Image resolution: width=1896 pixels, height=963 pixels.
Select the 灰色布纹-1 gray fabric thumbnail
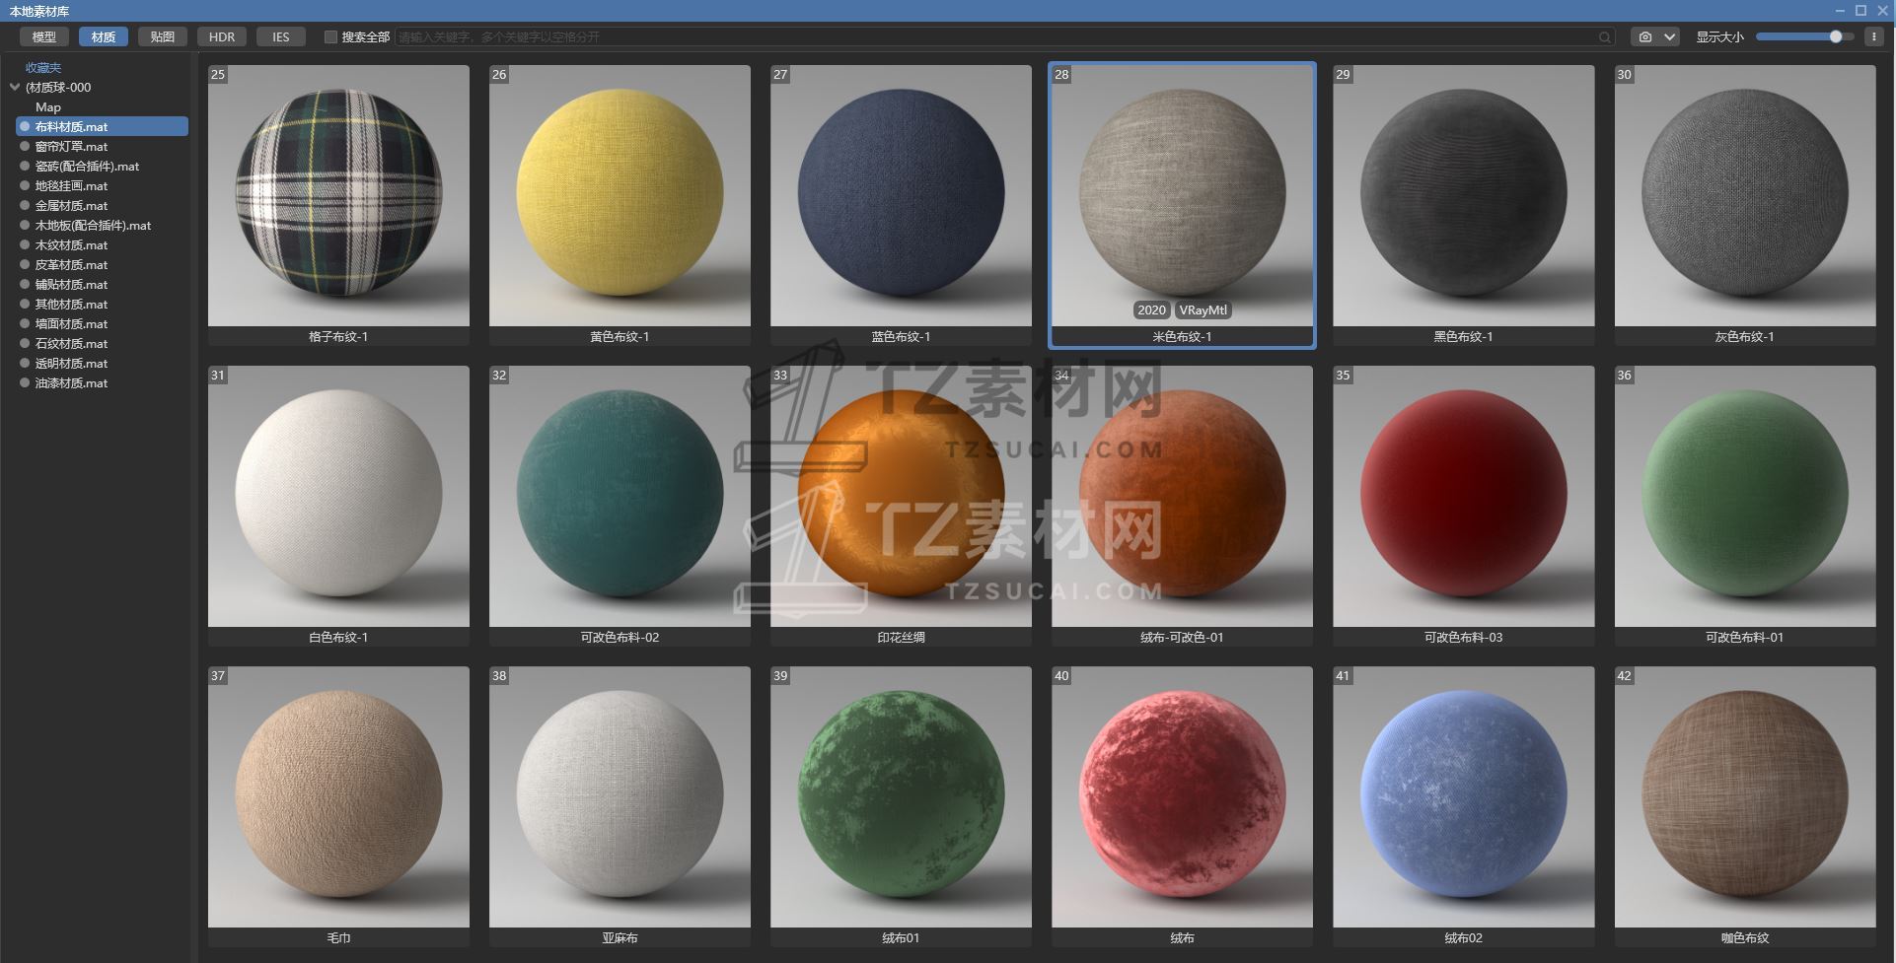(1745, 195)
